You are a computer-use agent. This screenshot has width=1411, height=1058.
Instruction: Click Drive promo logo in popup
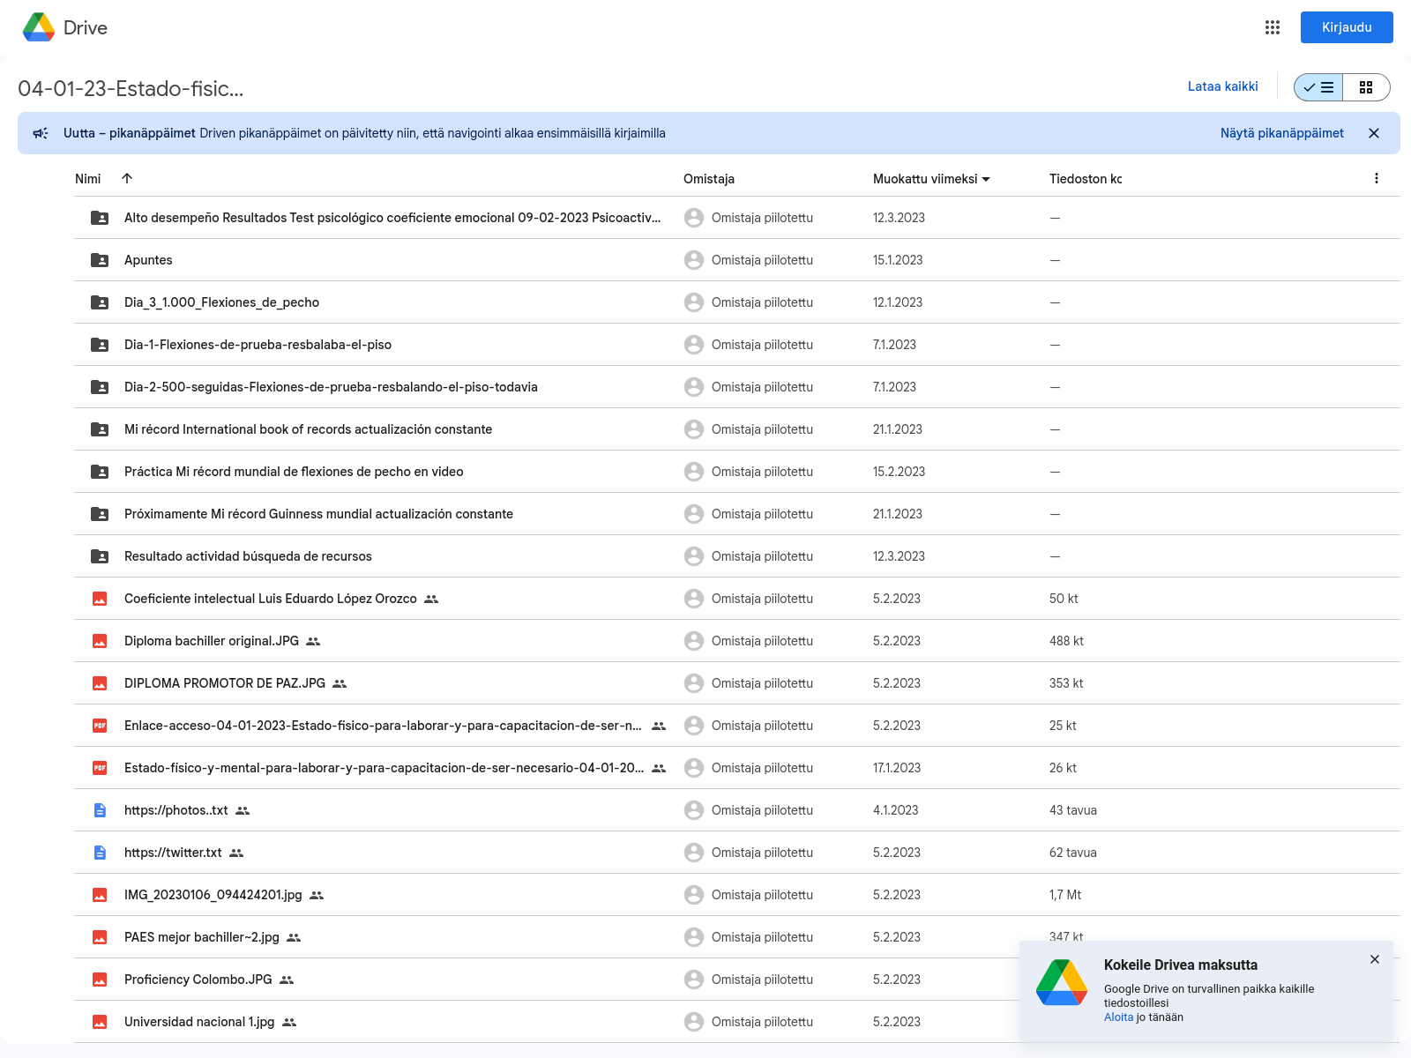[x=1062, y=983]
